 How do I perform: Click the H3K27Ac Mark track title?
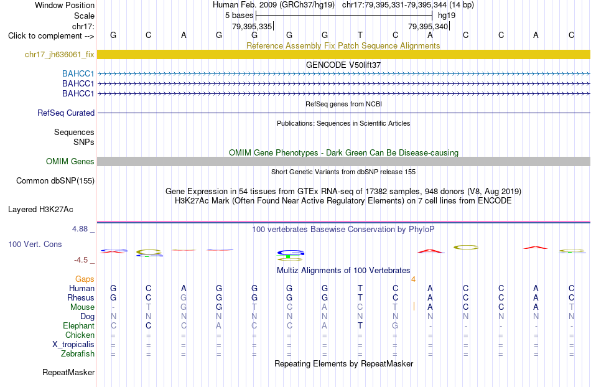pos(343,200)
